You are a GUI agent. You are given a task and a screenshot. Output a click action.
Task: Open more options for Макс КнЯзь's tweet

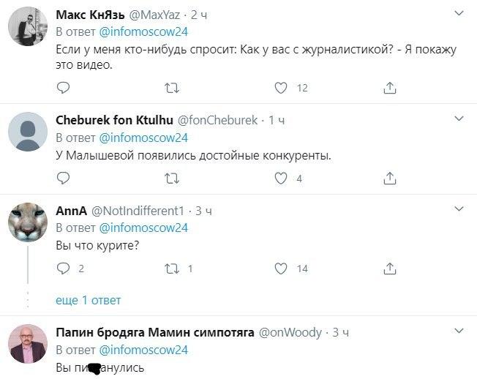(x=459, y=14)
